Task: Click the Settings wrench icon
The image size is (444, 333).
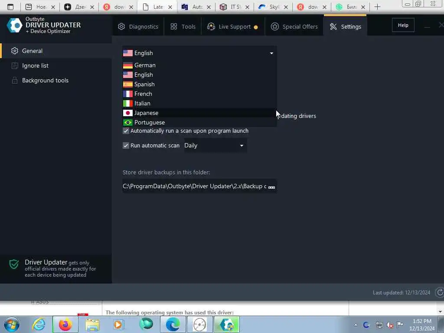Action: pos(333,26)
